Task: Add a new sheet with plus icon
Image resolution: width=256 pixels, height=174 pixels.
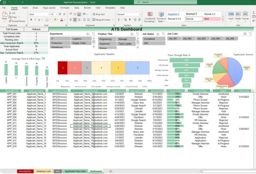Action: (x=111, y=171)
